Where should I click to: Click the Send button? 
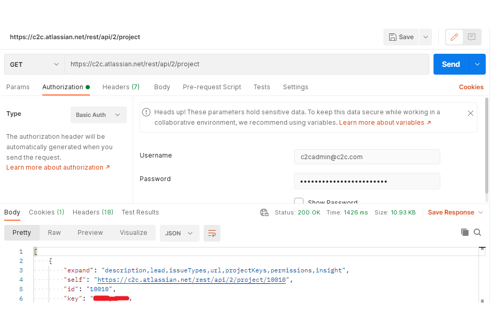[450, 64]
